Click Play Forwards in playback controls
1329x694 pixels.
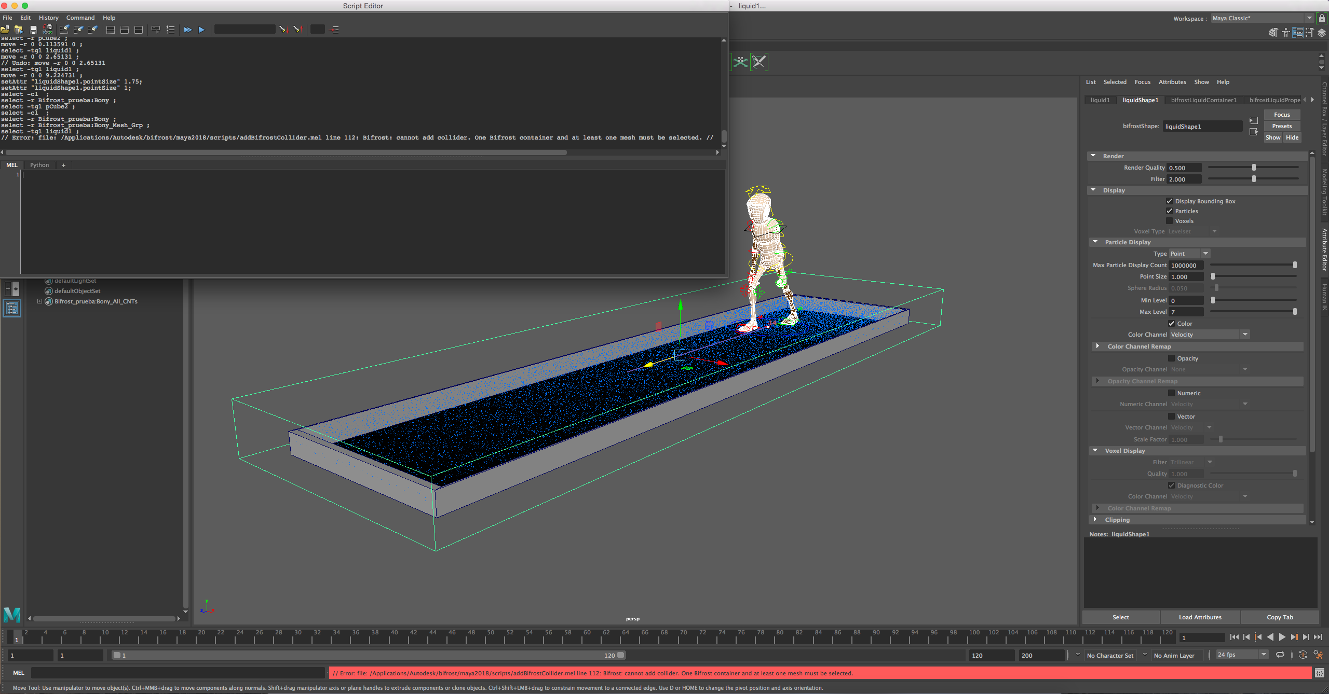point(1282,637)
